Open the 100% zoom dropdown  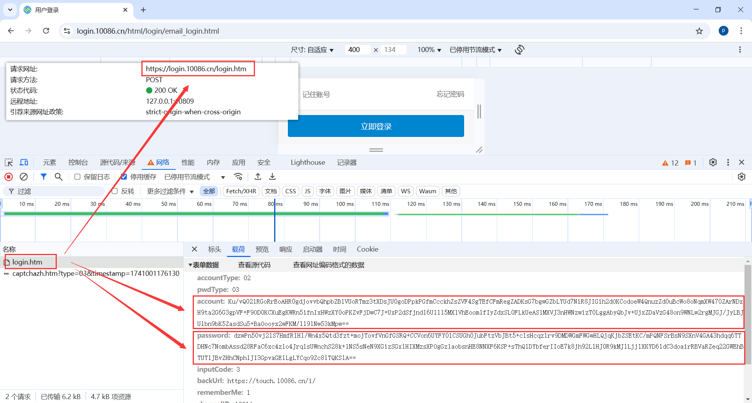coord(429,50)
